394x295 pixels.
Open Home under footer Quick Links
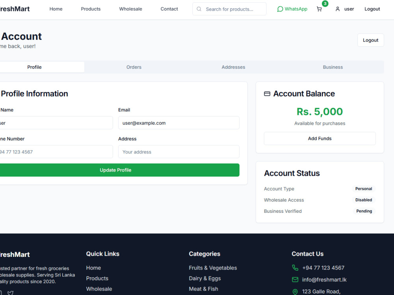pos(93,267)
